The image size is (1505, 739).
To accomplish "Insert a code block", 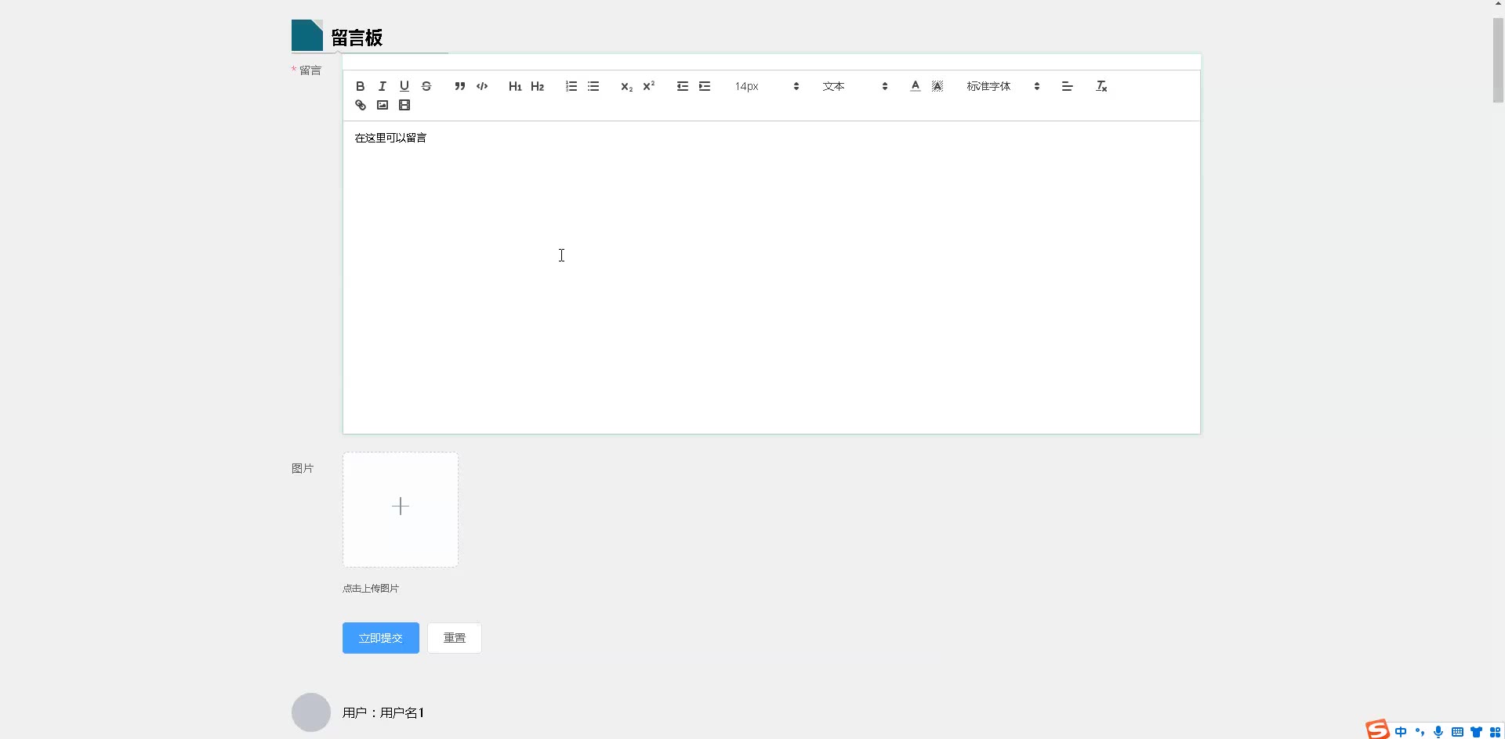I will 482,86.
